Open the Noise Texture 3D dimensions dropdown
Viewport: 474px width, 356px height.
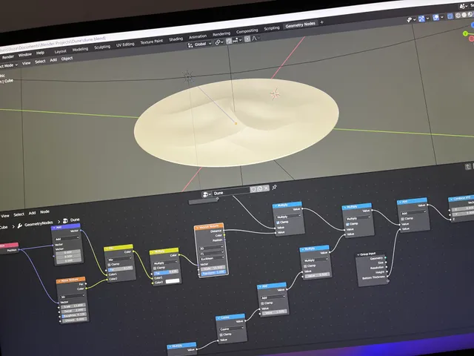click(73, 297)
